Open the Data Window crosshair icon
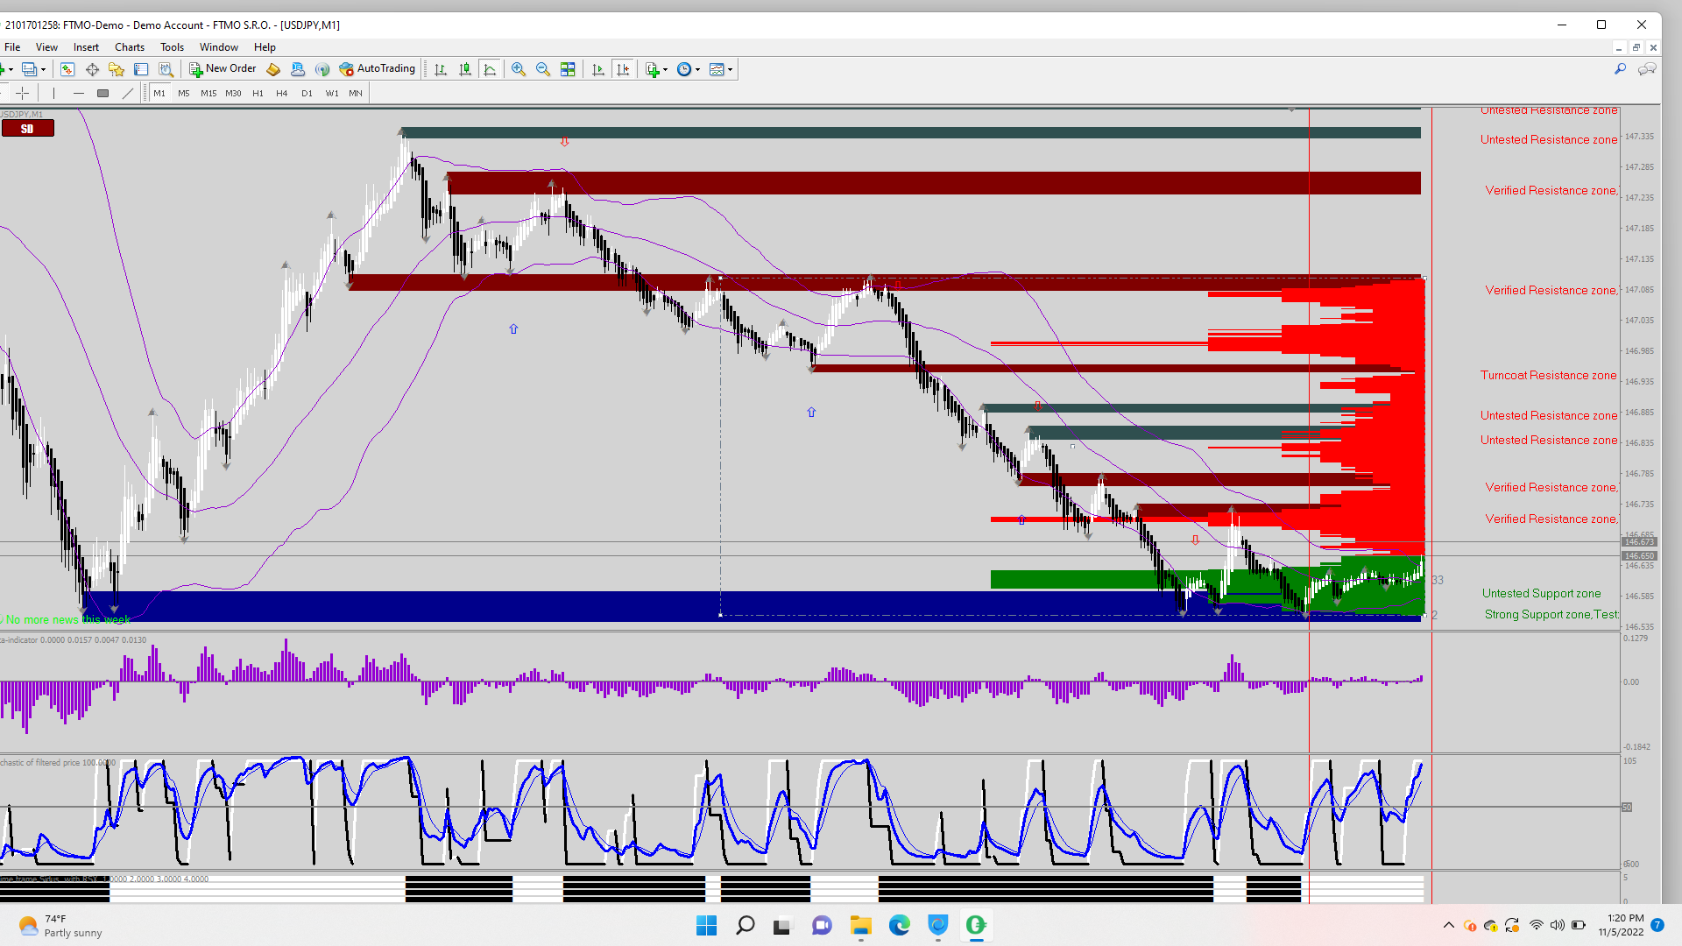Image resolution: width=1682 pixels, height=946 pixels. pos(92,69)
